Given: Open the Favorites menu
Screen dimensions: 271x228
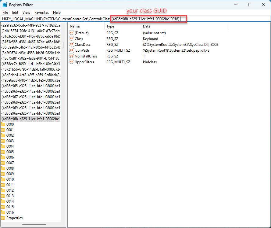Looking at the screenshot, I should tap(41, 13).
